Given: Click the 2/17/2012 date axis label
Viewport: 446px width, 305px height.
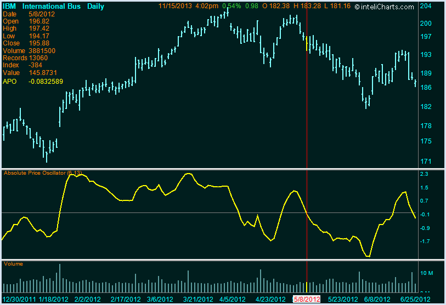Looking at the screenshot, I should [x=126, y=300].
